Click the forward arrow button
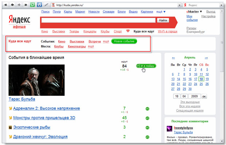The width and height of the screenshot is (226, 145). (19, 5)
